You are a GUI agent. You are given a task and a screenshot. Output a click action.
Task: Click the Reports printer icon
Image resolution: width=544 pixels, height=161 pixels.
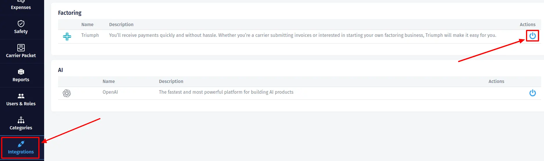pos(21,72)
